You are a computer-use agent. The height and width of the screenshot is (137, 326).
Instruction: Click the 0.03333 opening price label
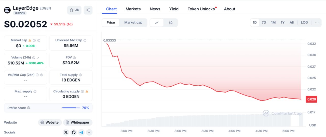pyautogui.click(x=110, y=41)
